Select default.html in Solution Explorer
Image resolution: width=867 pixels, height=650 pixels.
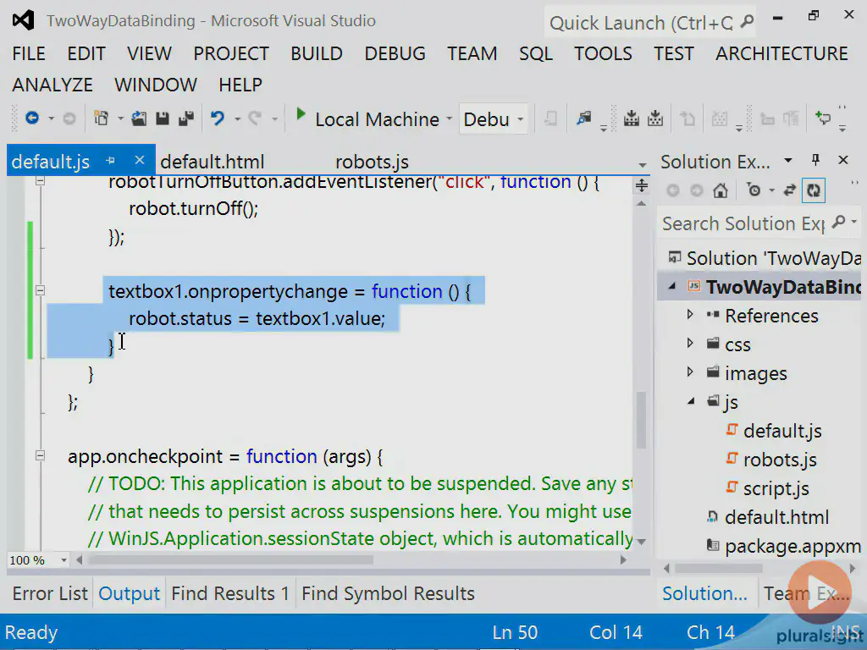tap(777, 517)
